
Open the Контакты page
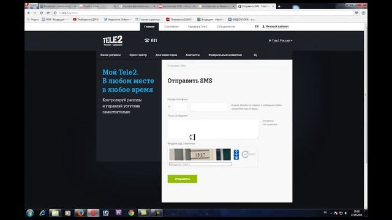click(x=192, y=55)
